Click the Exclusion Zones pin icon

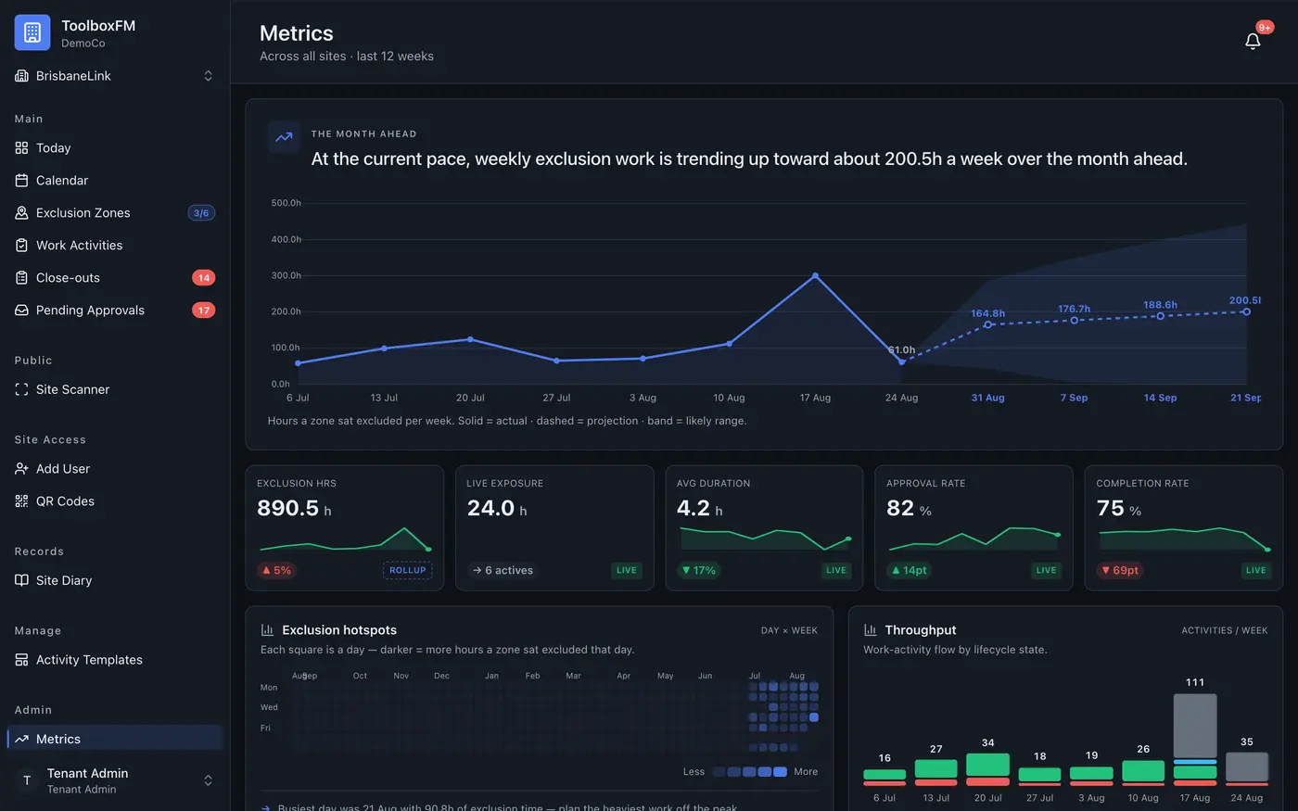(x=22, y=213)
